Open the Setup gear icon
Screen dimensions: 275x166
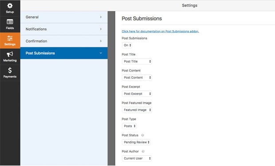click(10, 6)
